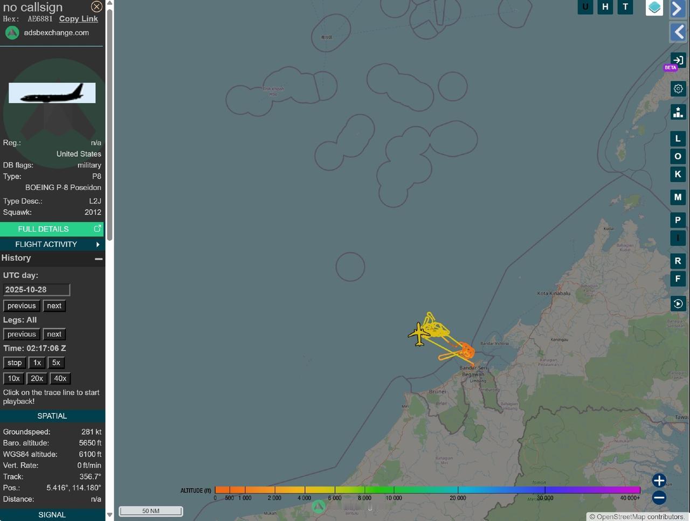The width and height of the screenshot is (690, 521).
Task: Open the map layers selector
Action: pyautogui.click(x=654, y=8)
